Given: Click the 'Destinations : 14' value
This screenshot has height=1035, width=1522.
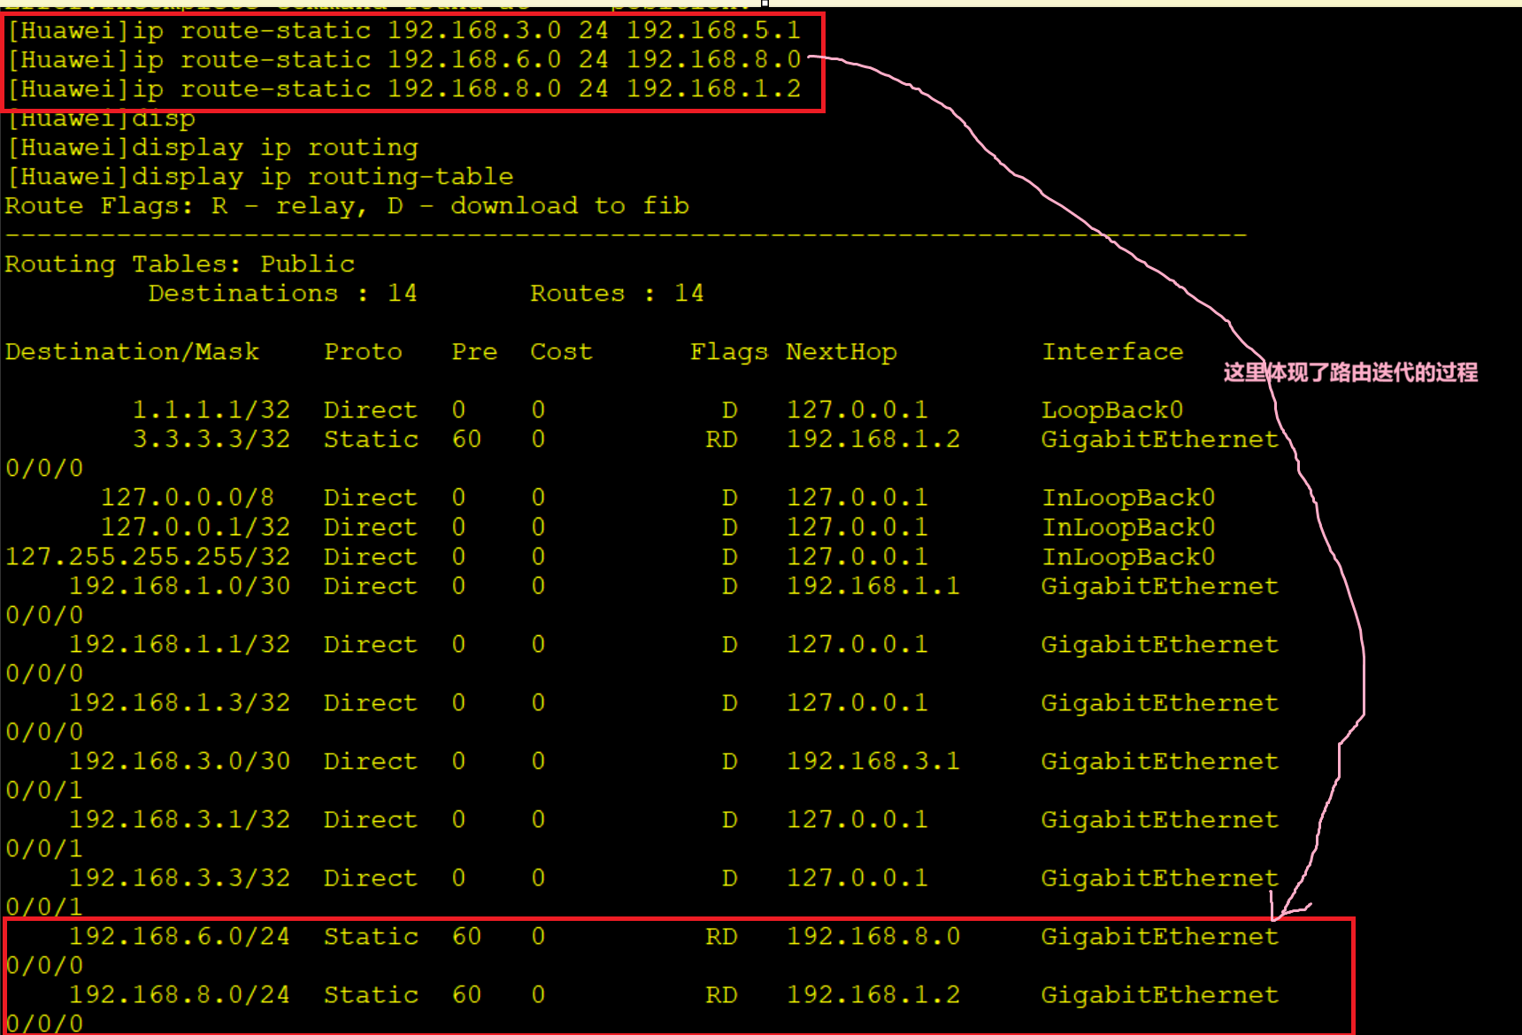Looking at the screenshot, I should pyautogui.click(x=282, y=294).
